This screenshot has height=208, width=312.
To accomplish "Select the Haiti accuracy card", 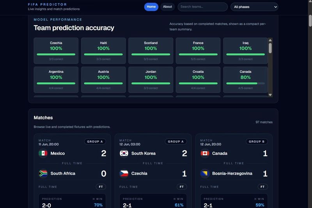I will 103,51.
